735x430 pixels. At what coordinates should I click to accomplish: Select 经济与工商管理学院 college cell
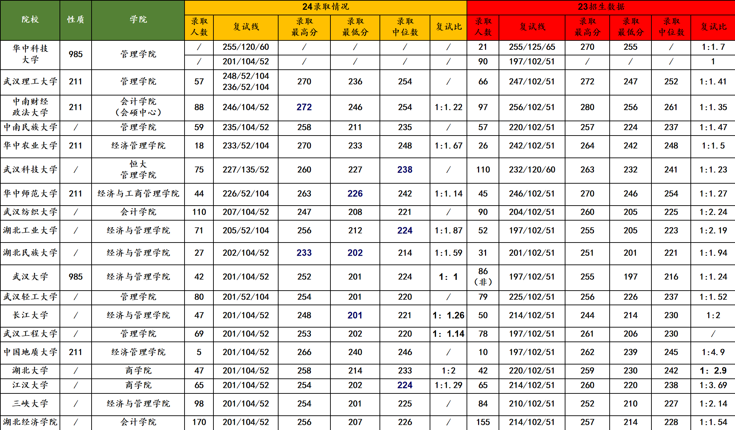click(138, 194)
